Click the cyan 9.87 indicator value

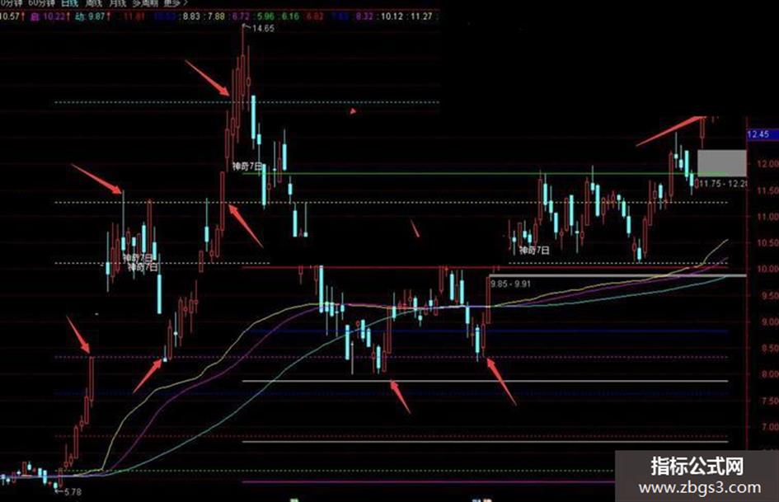(x=97, y=16)
